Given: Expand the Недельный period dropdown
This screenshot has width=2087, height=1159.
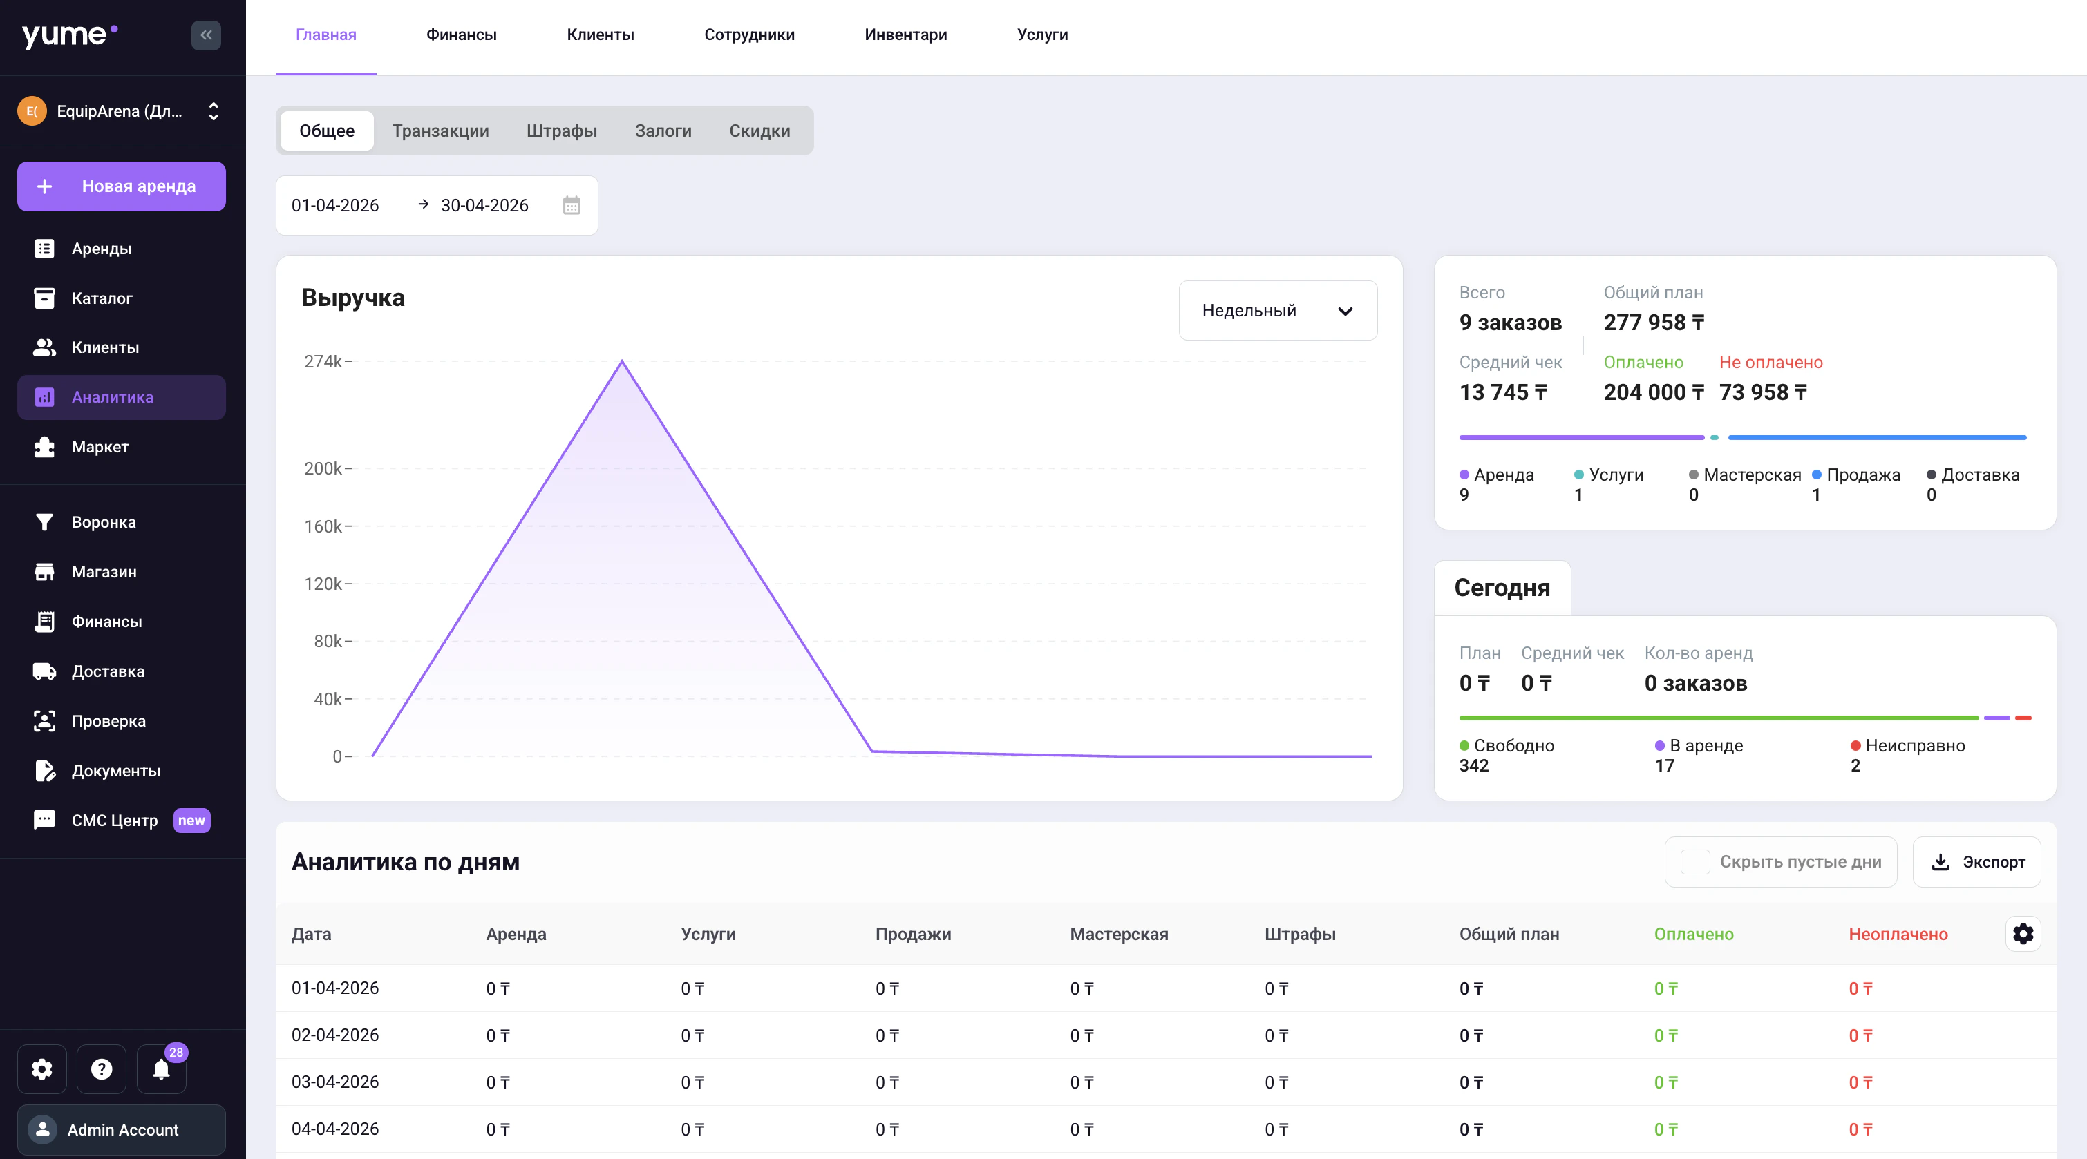Looking at the screenshot, I should click(x=1277, y=311).
